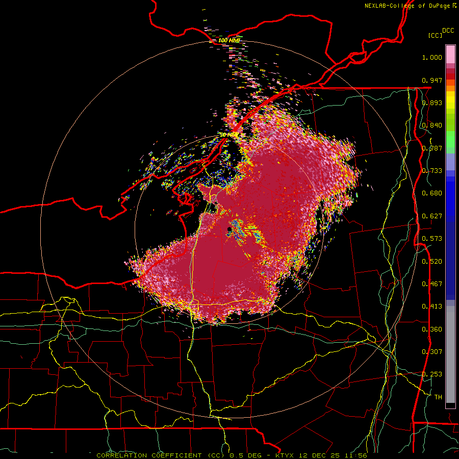Click the DCC label above the color scale
This screenshot has height=459, width=459.
pyautogui.click(x=448, y=31)
